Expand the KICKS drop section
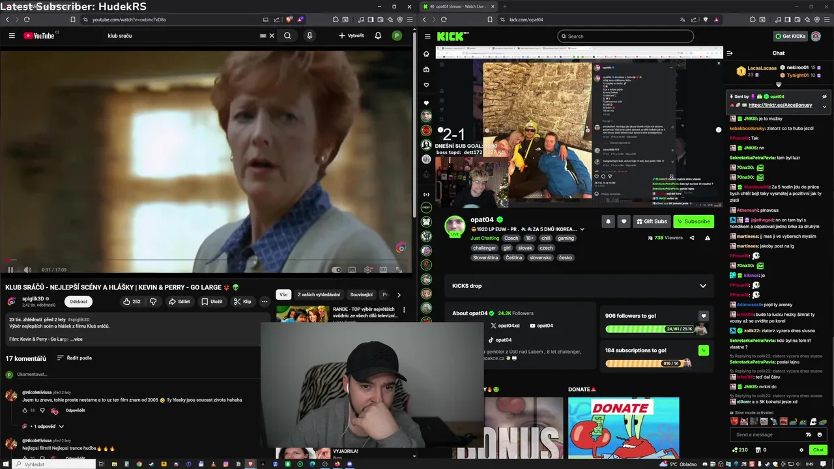Viewport: 834px width, 469px height. click(x=580, y=286)
